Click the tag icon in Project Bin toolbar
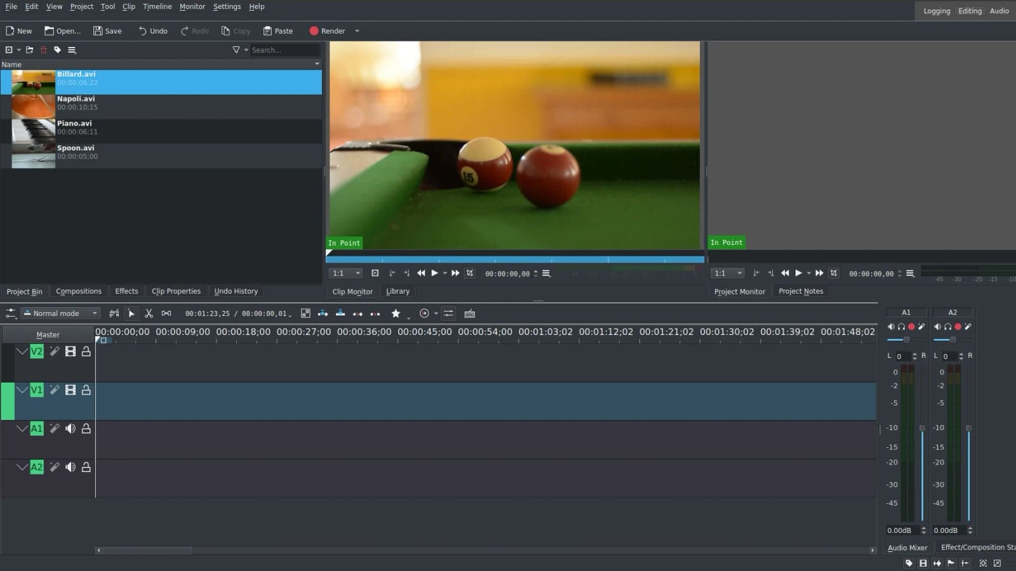The height and width of the screenshot is (571, 1016). coord(58,49)
